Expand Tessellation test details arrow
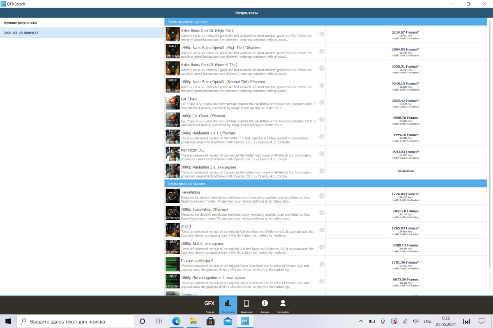This screenshot has width=493, height=328. [322, 196]
